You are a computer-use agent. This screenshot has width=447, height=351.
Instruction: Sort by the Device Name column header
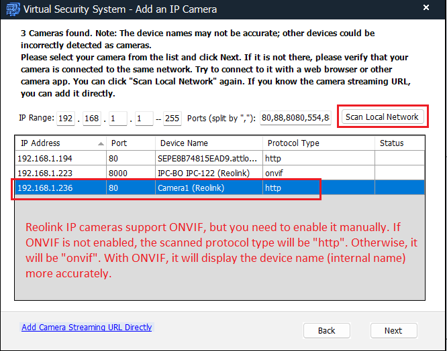tap(208, 143)
